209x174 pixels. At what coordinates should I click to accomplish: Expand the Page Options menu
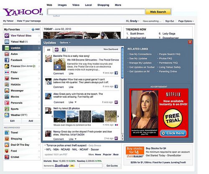tap(186, 21)
